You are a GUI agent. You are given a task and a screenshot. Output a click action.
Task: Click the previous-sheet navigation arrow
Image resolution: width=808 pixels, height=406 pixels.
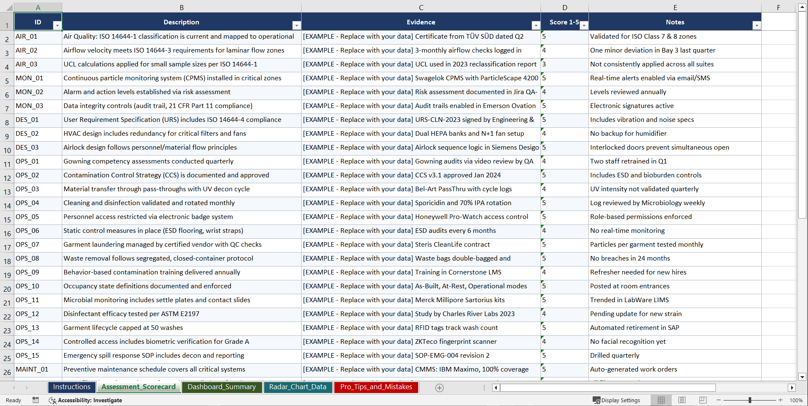pos(14,388)
